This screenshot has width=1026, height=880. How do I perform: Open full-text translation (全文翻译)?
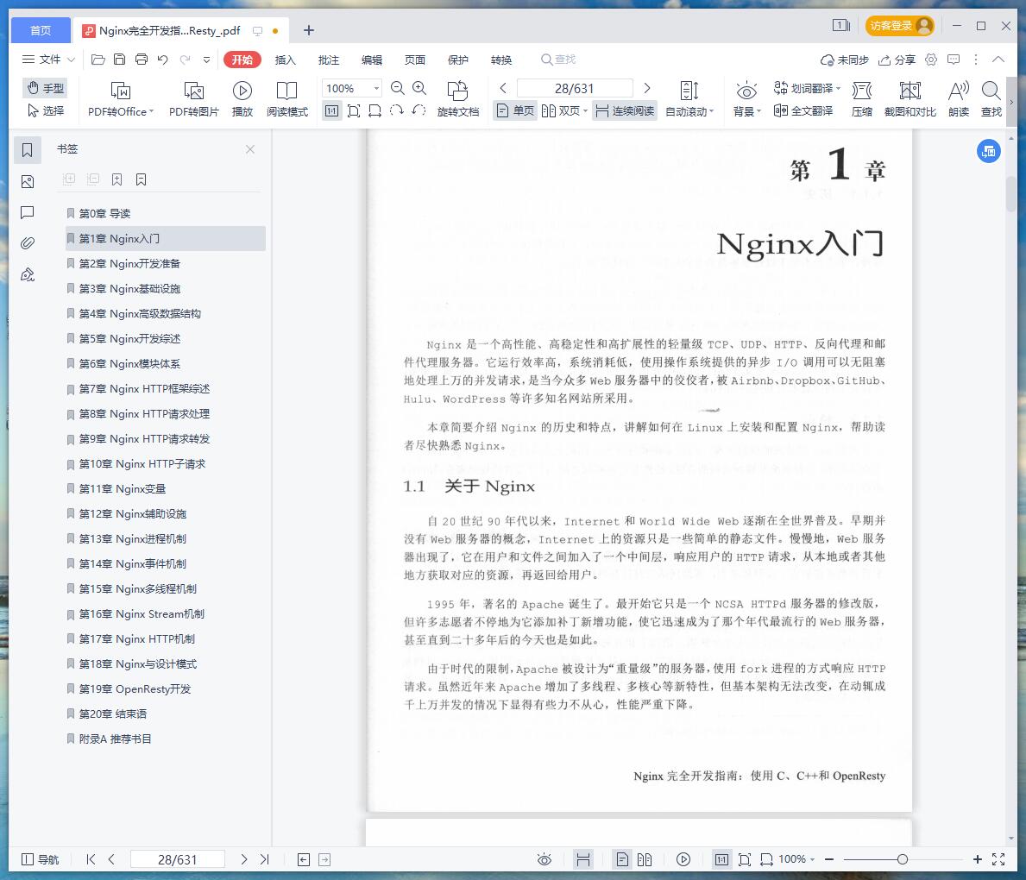[x=803, y=110]
